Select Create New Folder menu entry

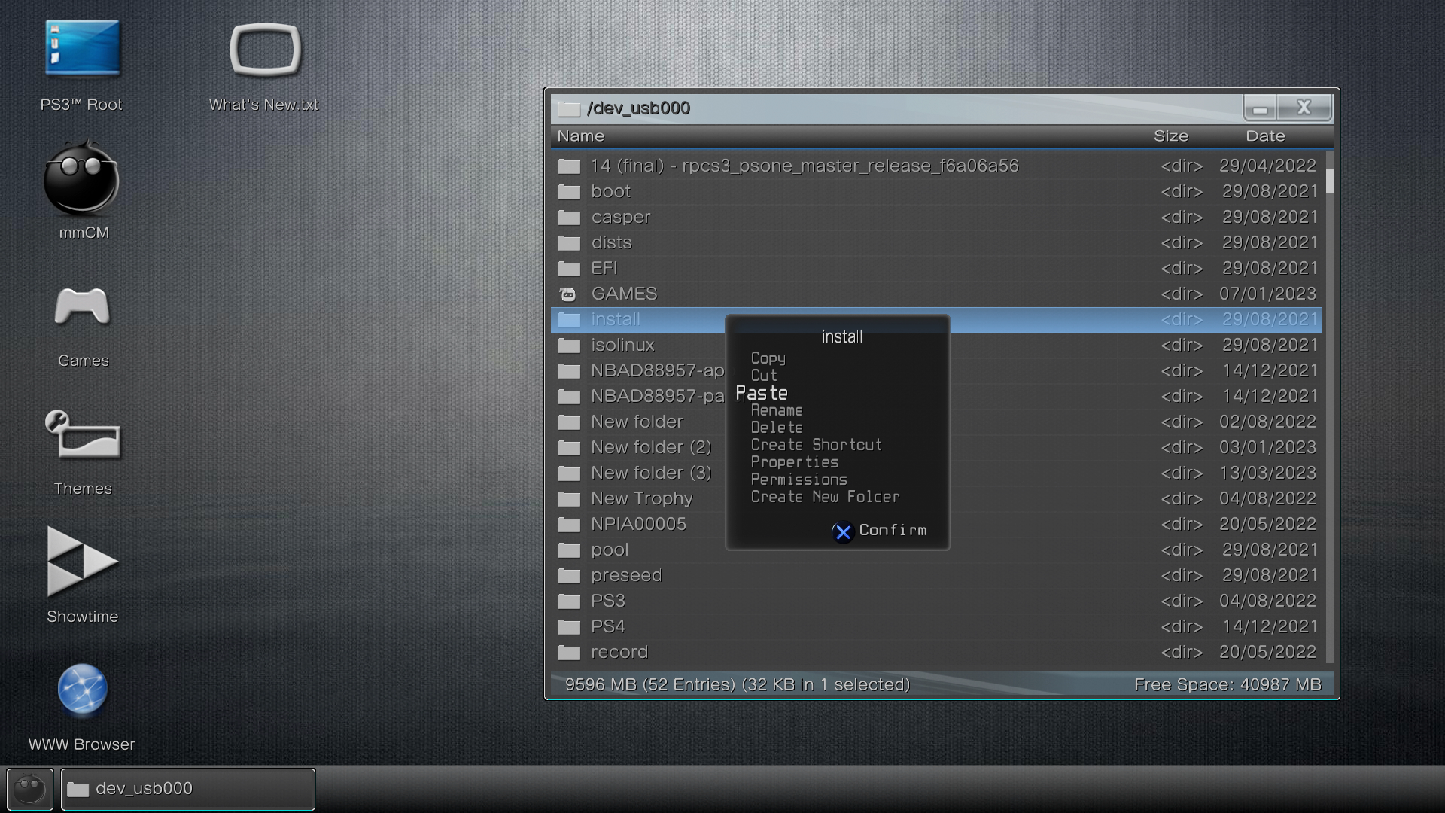click(x=826, y=497)
